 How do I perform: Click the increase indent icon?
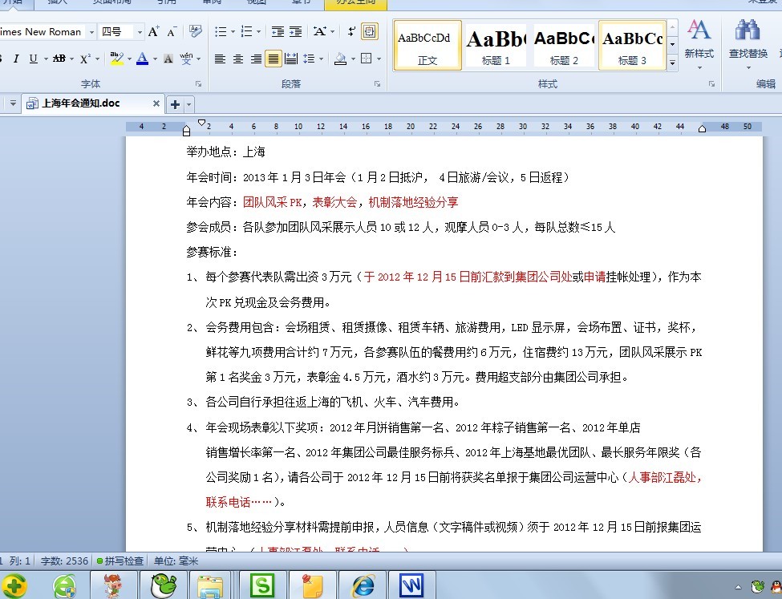[296, 32]
